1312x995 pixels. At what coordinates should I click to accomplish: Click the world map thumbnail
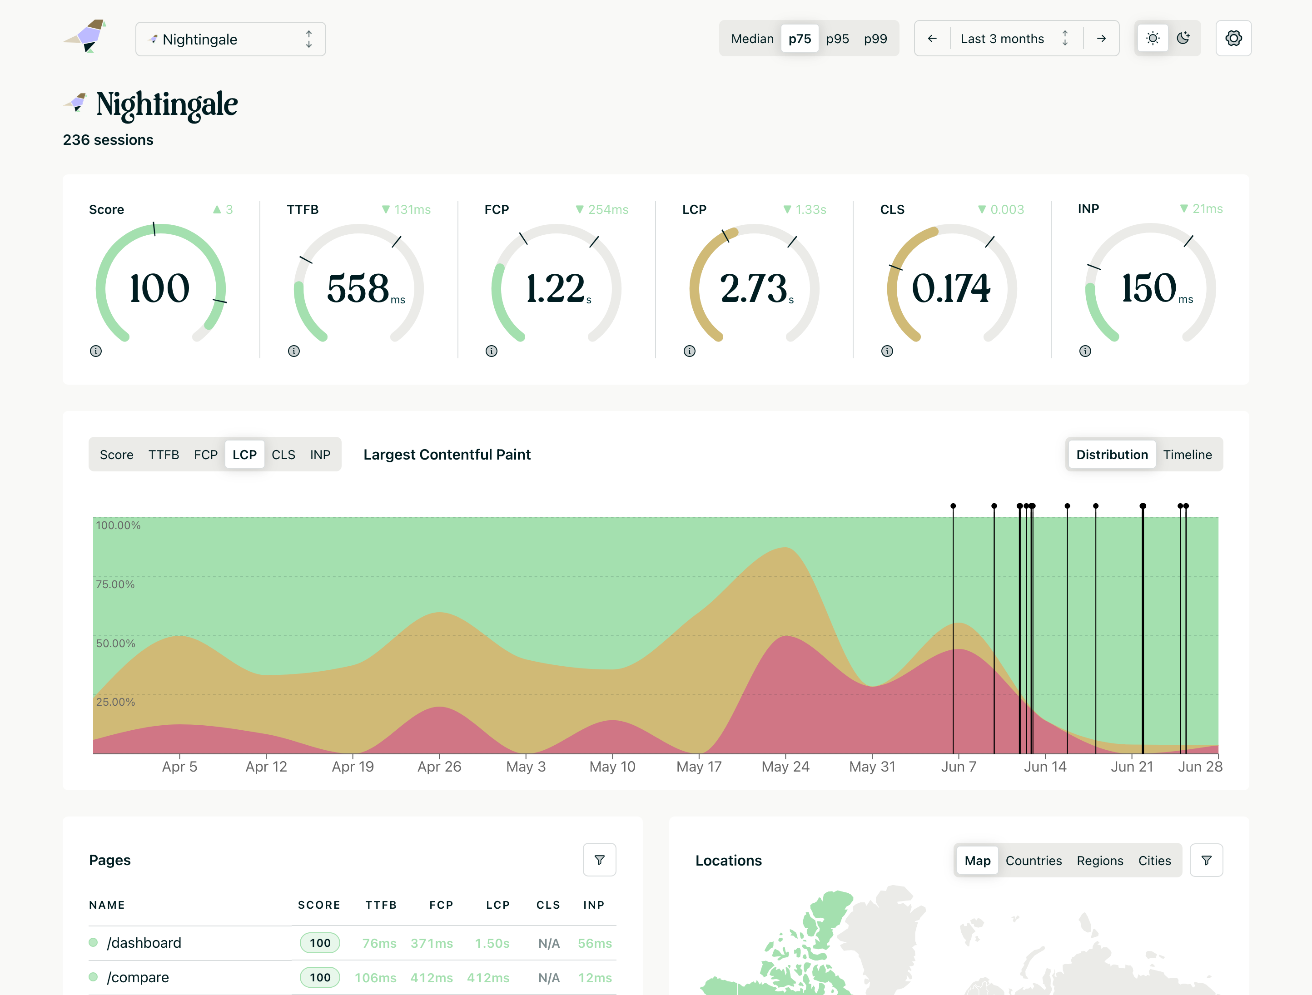point(959,941)
